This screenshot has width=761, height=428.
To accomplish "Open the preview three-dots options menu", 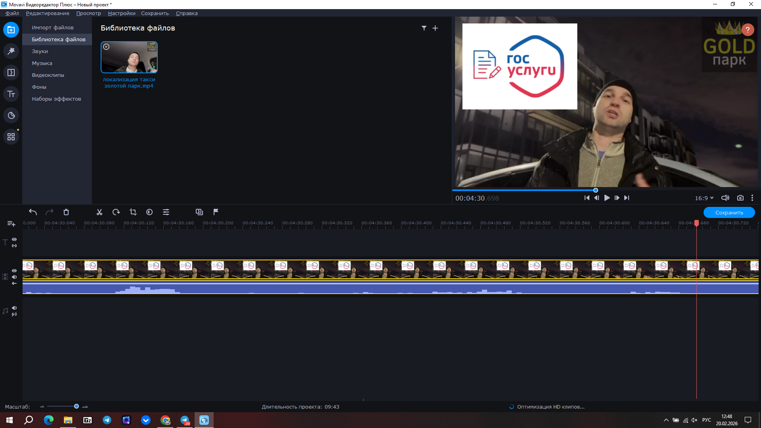I will point(752,198).
